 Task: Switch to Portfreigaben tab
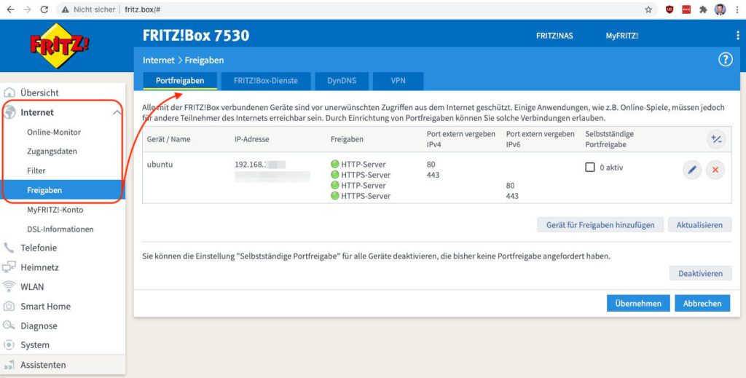click(x=180, y=81)
